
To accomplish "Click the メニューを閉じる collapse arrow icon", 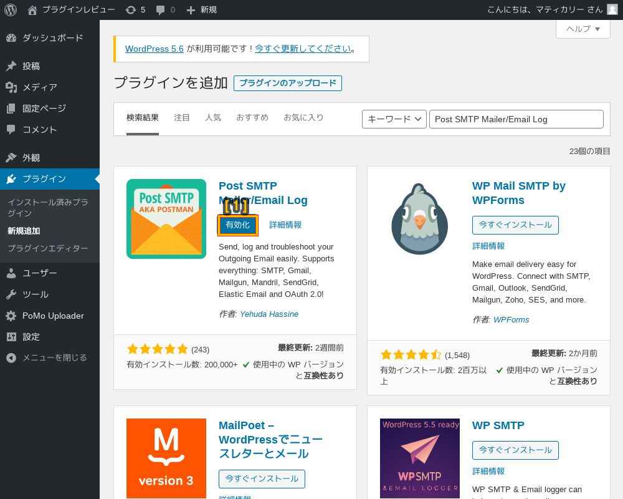I will 11,358.
